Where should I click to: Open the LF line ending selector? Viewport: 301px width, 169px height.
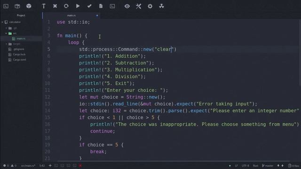pyautogui.click(x=236, y=166)
